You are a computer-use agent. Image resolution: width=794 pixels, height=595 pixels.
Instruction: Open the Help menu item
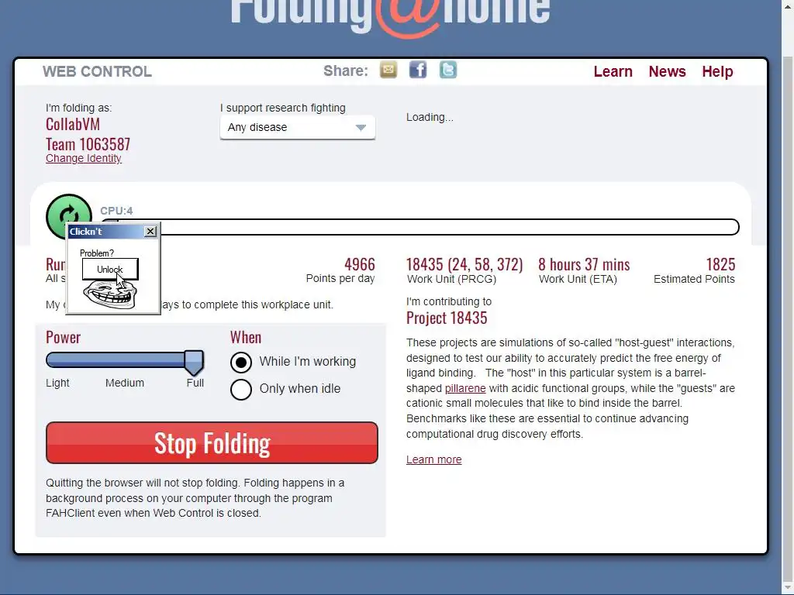717,71
